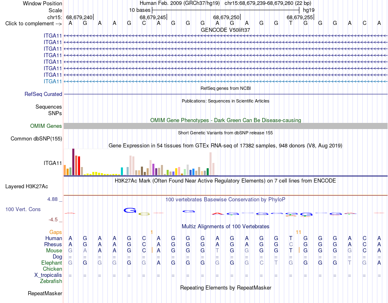Open the OMIM Gene Phenotypes track title

coord(225,120)
